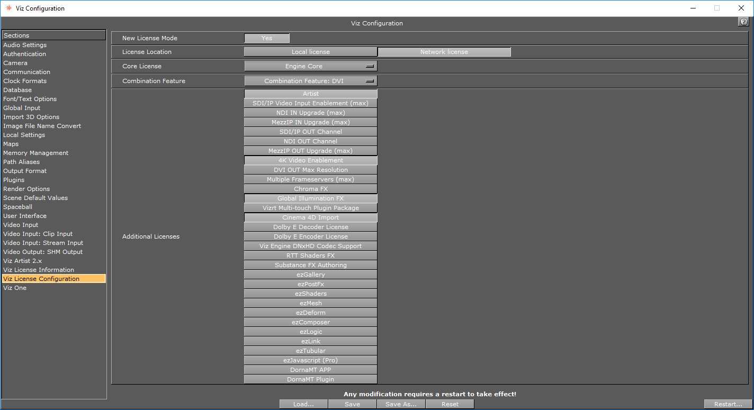Open the Viz One section
754x410 pixels.
coord(53,288)
